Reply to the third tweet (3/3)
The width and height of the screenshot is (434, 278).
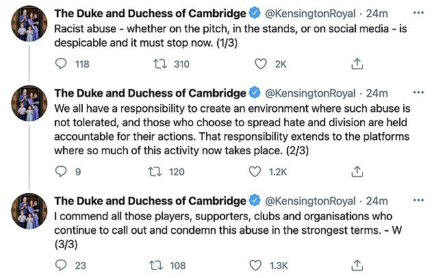pos(60,265)
